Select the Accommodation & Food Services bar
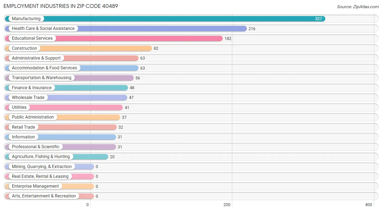This screenshot has height=211, width=382. (x=72, y=68)
